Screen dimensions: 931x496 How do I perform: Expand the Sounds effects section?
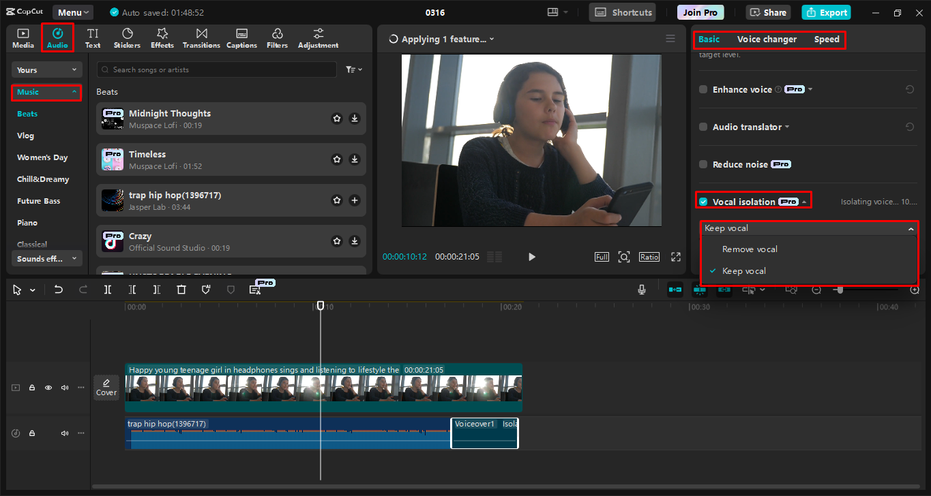click(46, 258)
